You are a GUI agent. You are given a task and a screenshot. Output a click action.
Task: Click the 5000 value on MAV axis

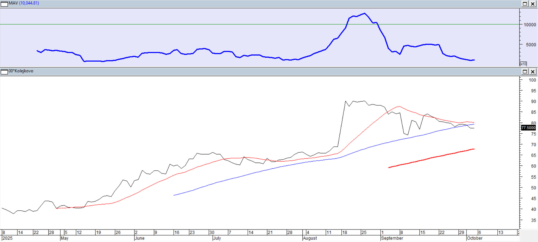click(531, 45)
